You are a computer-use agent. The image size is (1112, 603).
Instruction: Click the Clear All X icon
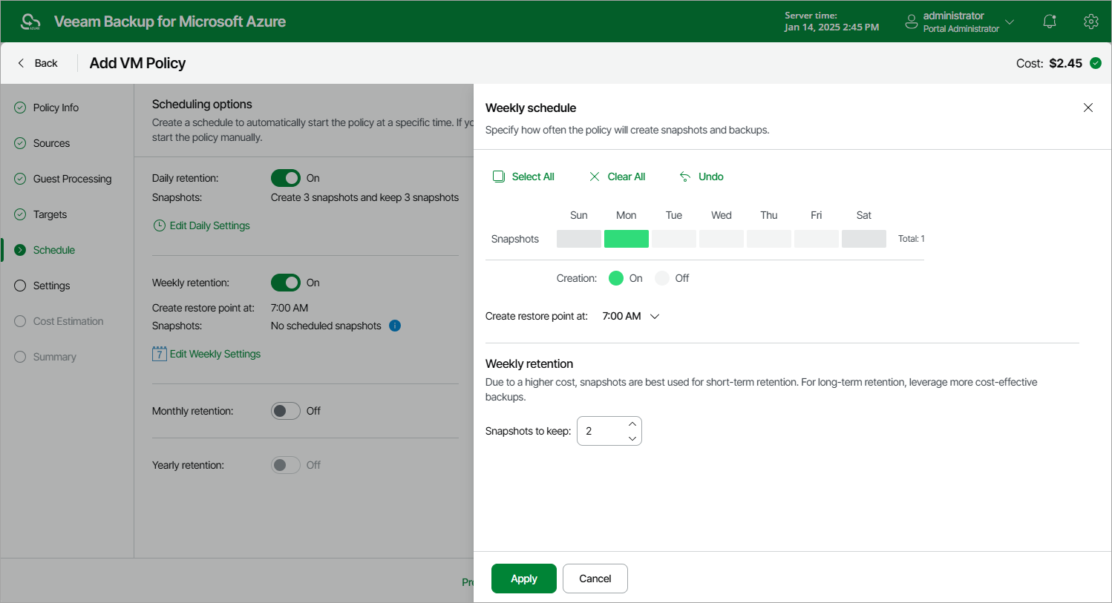(595, 177)
